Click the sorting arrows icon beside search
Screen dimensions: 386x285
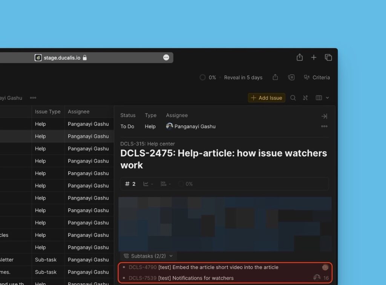click(x=305, y=98)
